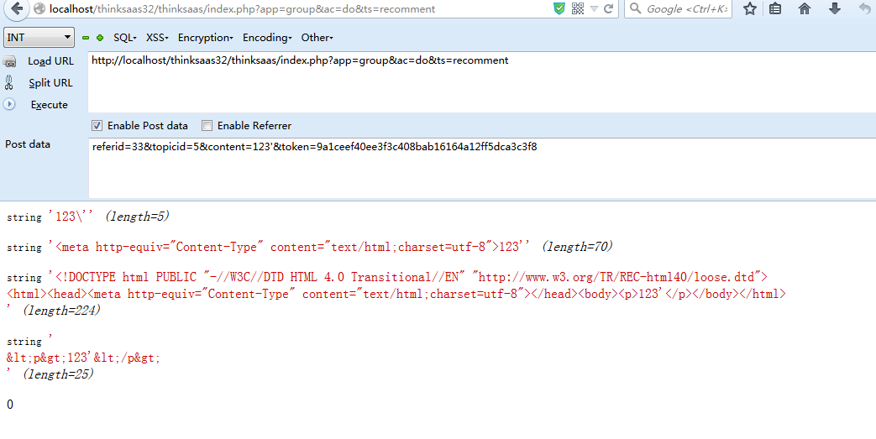Click the green minus HackBar icon
This screenshot has height=439, width=876.
(86, 38)
